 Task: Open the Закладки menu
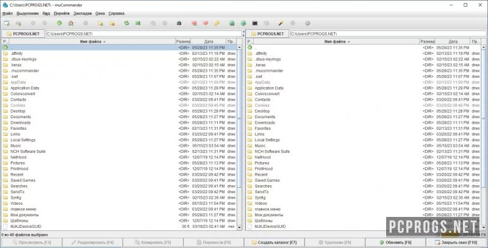pyautogui.click(x=82, y=13)
